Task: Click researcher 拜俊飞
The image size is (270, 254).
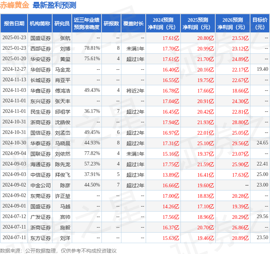Action: [x=63, y=175]
